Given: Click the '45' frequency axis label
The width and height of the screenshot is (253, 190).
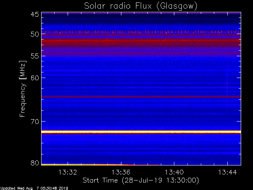Looking at the screenshot, I should coord(35,14).
